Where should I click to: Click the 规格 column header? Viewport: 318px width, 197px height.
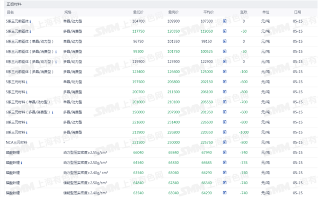[x=68, y=12]
